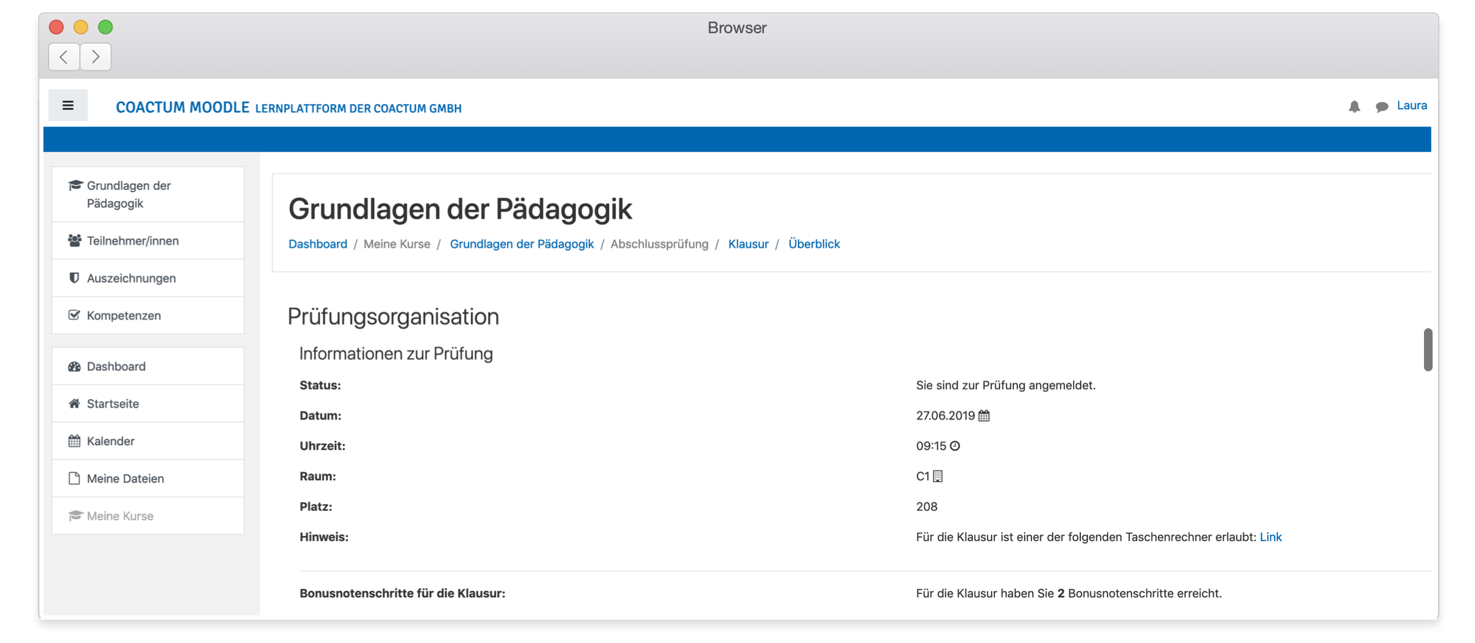Click the calendar icon next to 27.06.2019
The width and height of the screenshot is (1475, 643).
click(x=983, y=416)
